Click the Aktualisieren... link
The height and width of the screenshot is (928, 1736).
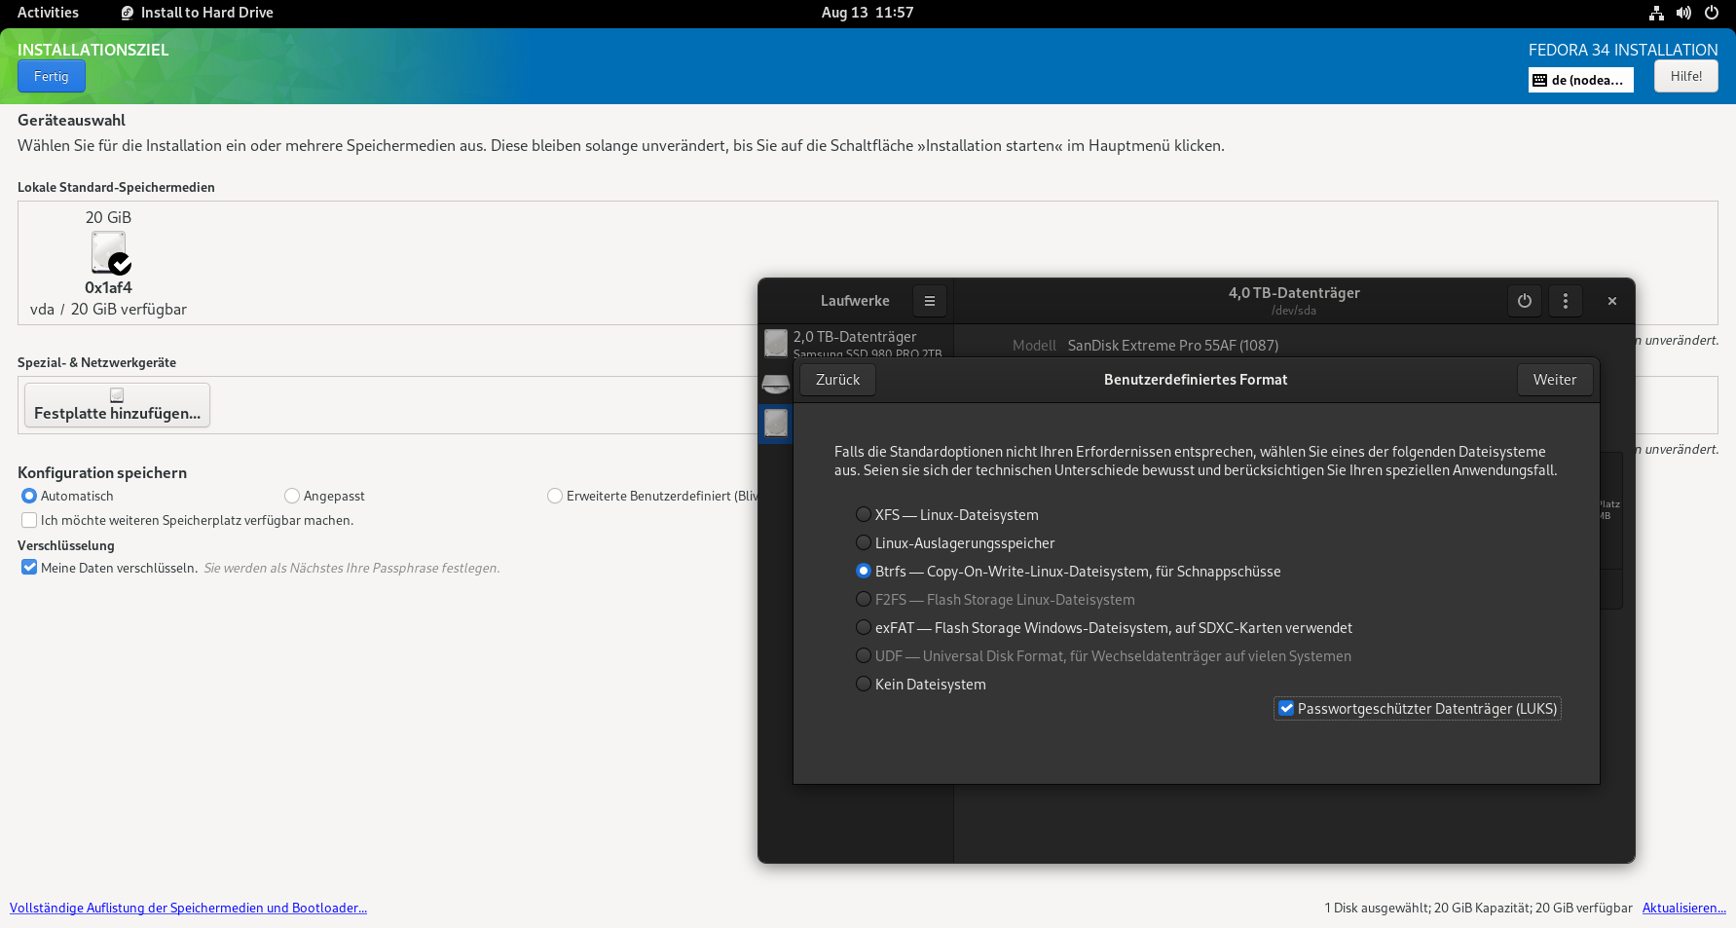(1684, 908)
